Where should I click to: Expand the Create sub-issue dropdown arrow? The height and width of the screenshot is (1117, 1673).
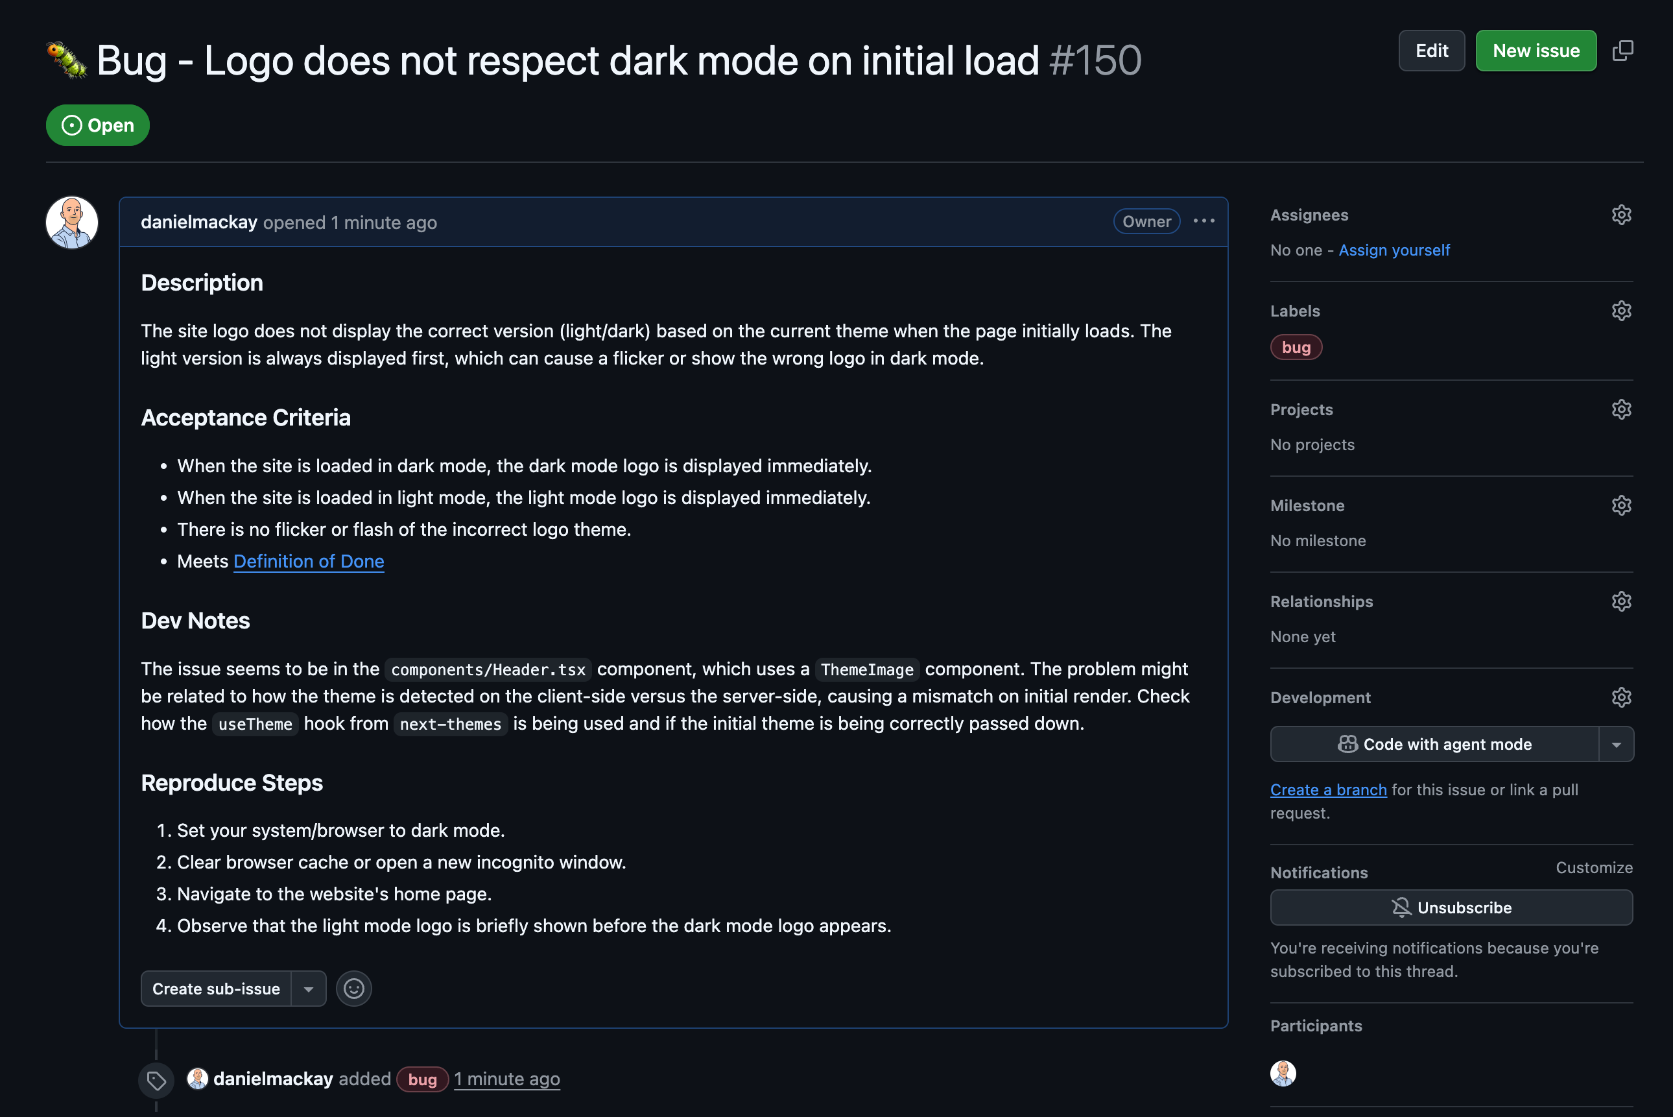(x=308, y=988)
